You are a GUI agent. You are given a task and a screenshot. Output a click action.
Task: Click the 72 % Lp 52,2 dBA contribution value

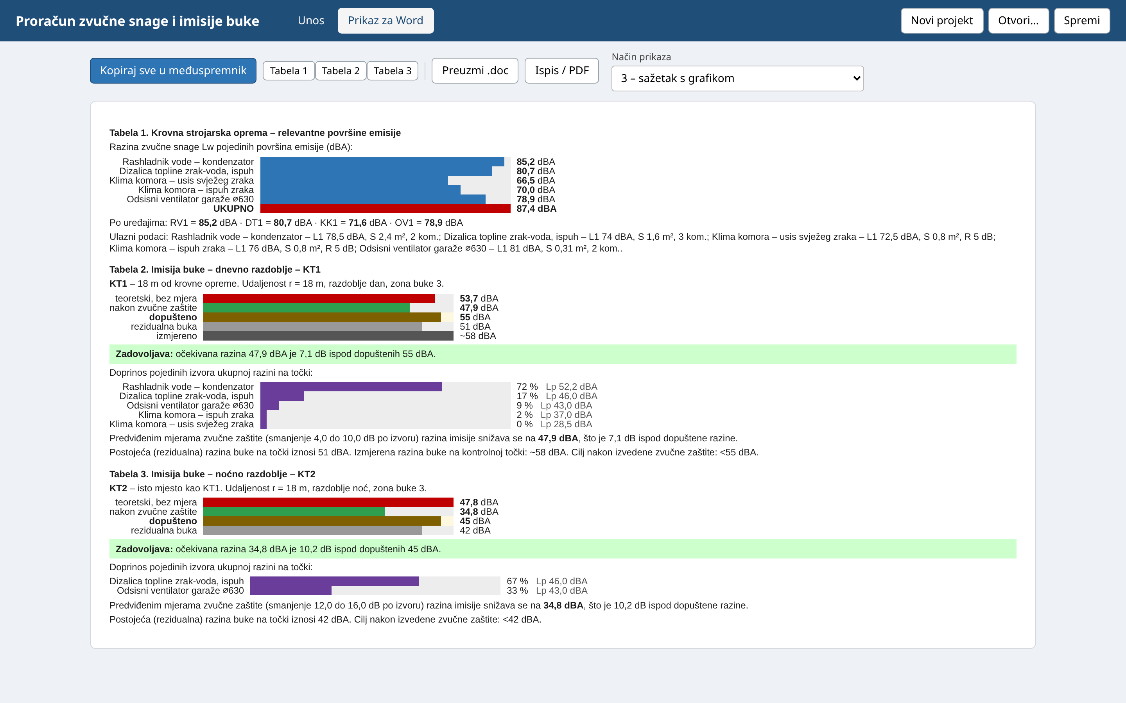(557, 387)
